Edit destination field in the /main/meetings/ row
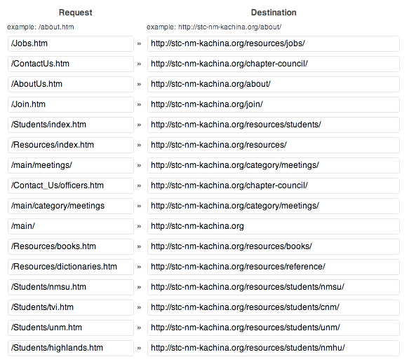Viewport: 409px width, 359px height. pos(274,165)
